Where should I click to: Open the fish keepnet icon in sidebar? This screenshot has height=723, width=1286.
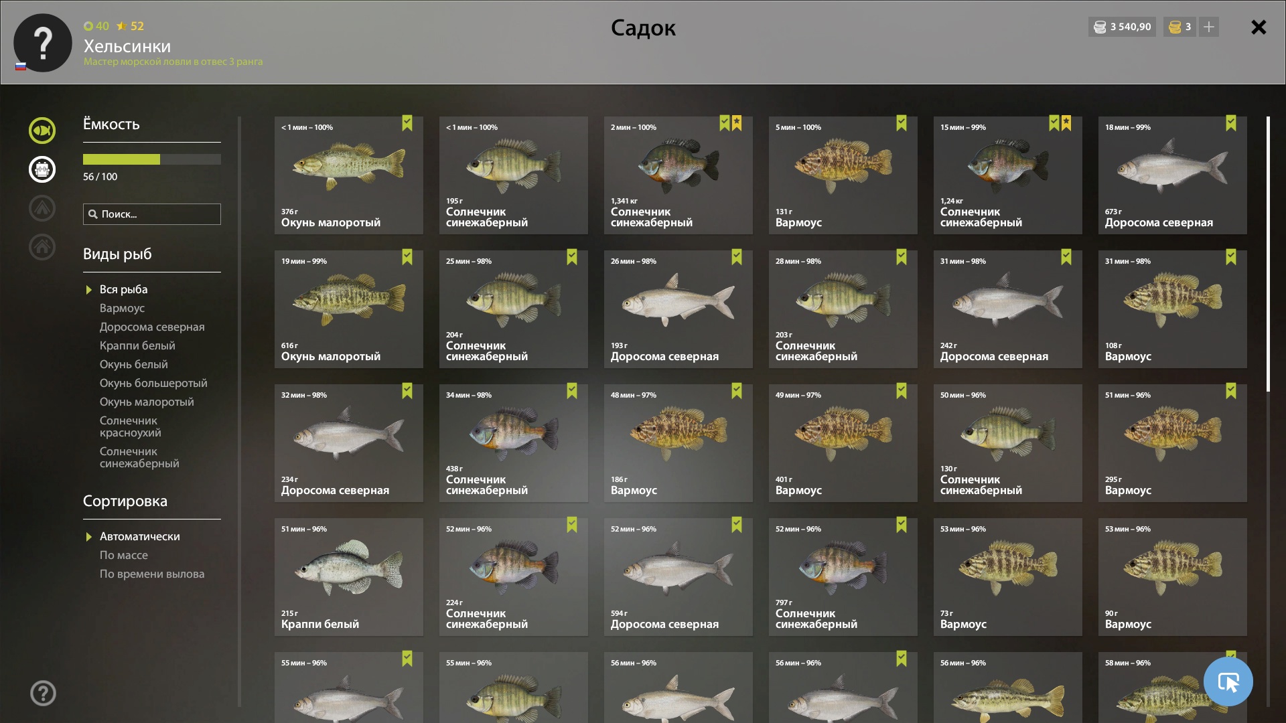pos(42,131)
